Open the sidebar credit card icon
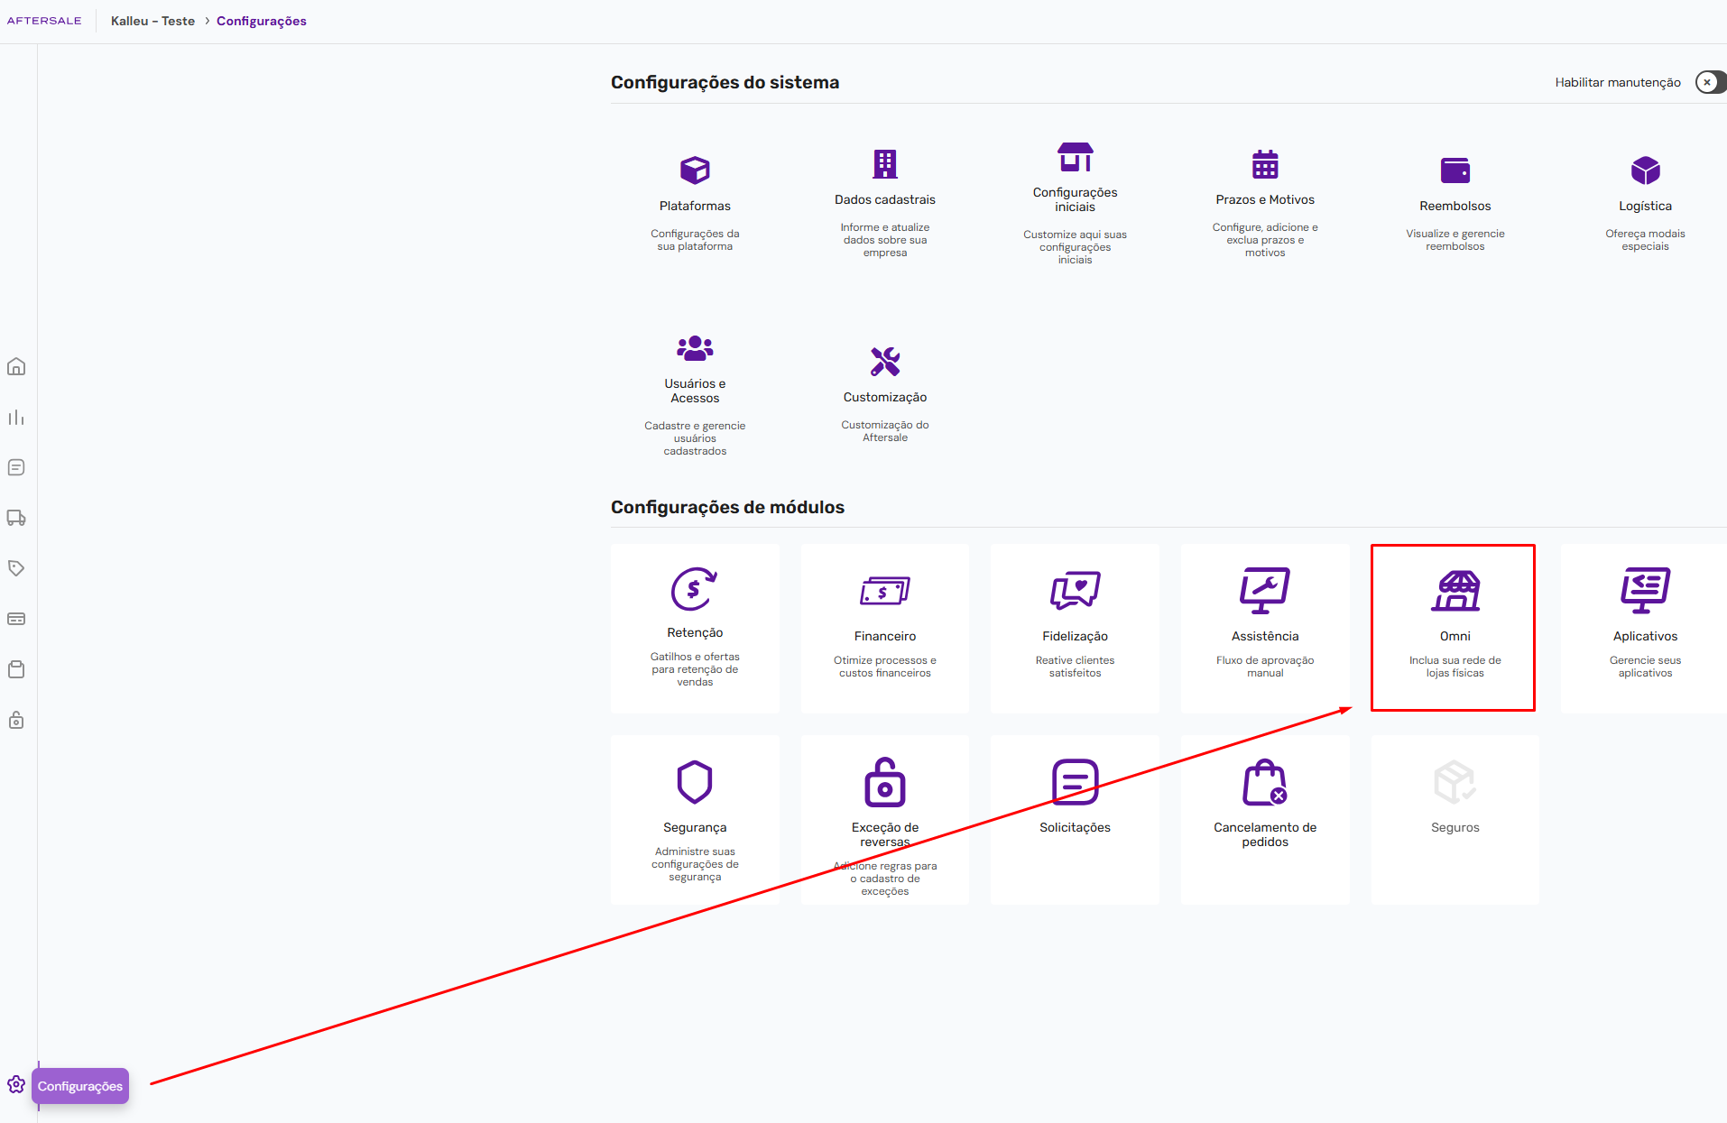 pyautogui.click(x=16, y=619)
